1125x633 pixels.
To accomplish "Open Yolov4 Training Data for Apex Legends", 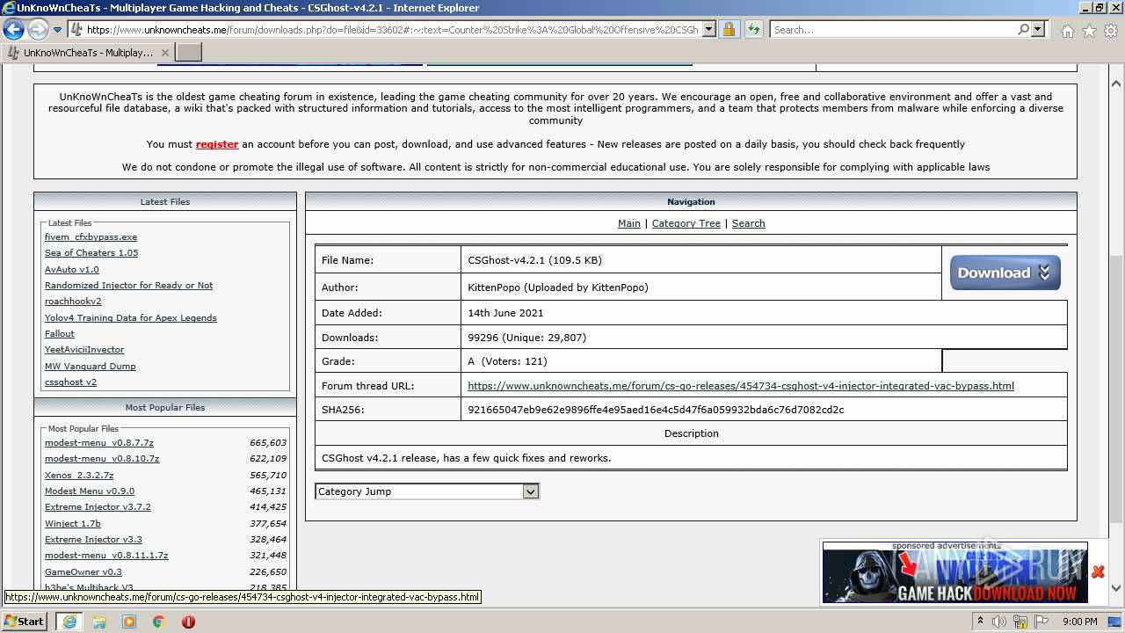I will 130,318.
